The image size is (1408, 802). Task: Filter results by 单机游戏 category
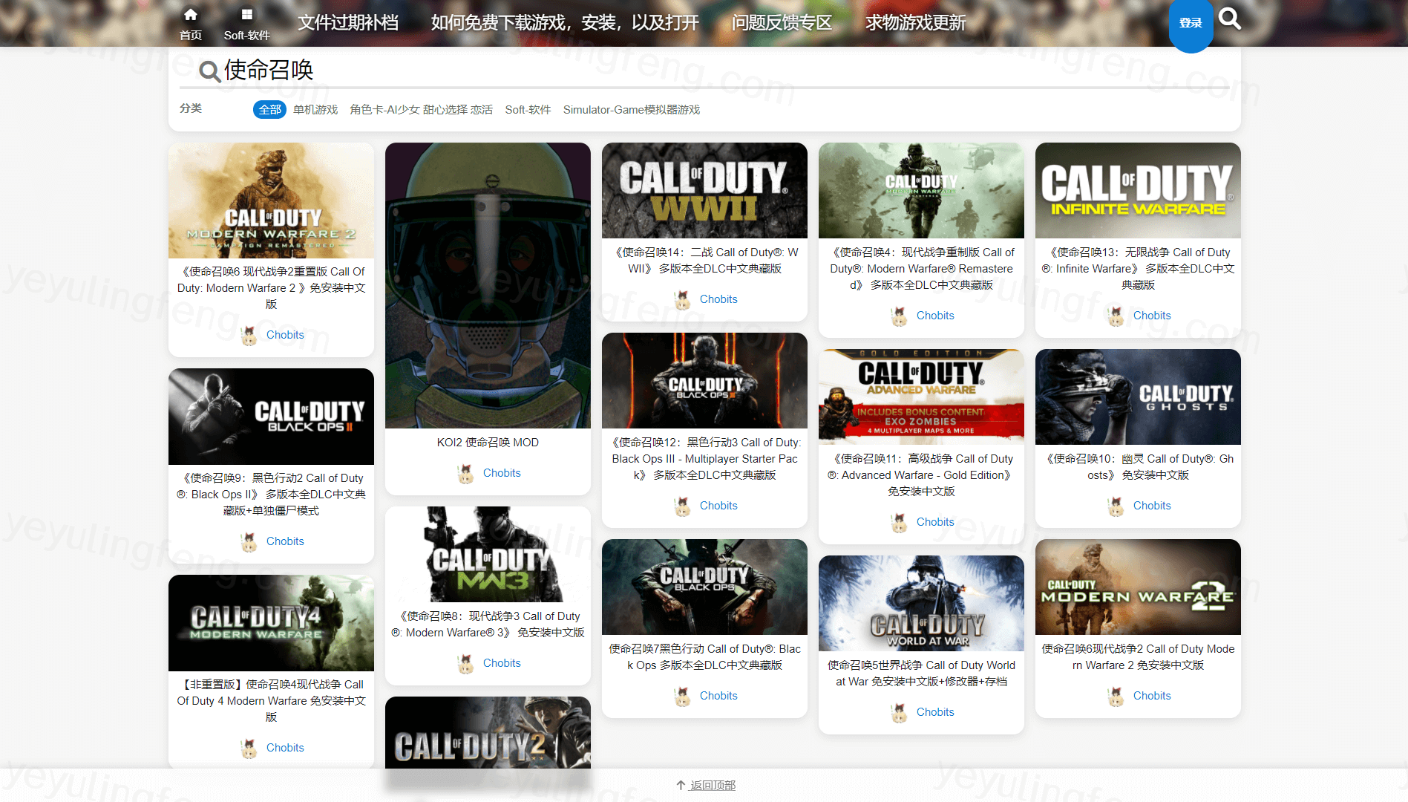[315, 110]
